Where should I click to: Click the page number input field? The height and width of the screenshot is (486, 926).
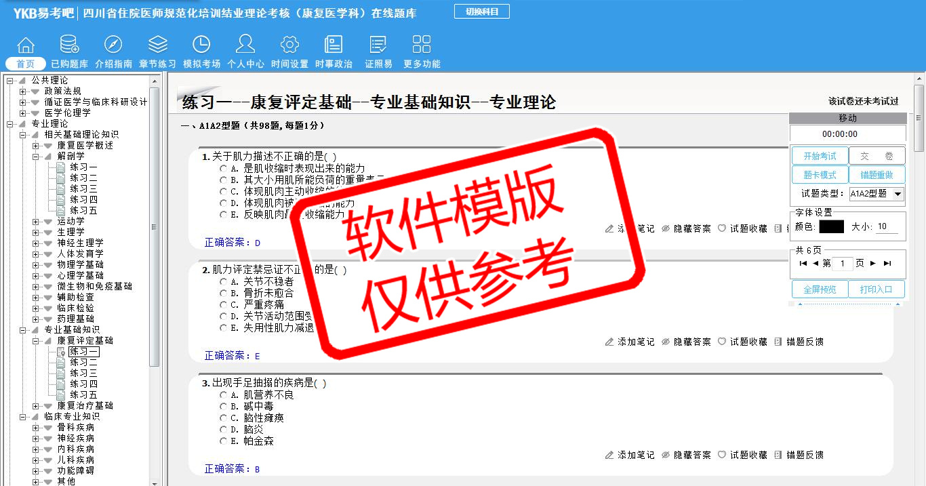click(x=842, y=264)
